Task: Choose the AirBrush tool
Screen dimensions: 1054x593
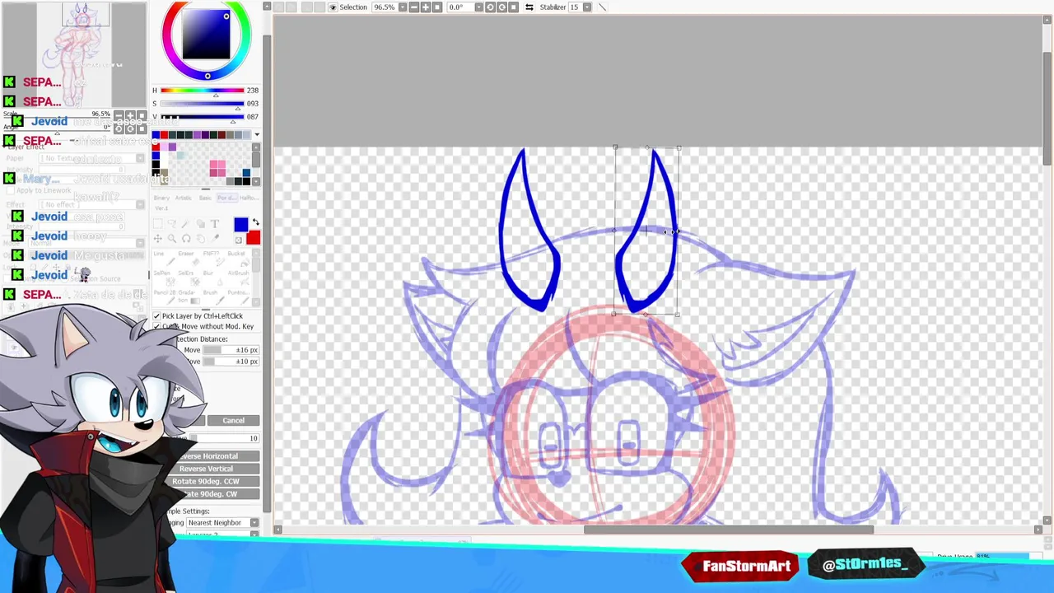Action: (237, 279)
